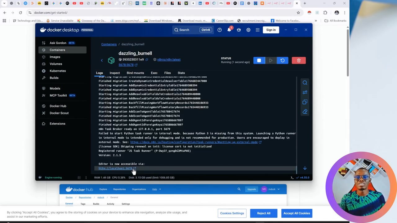This screenshot has width=397, height=223.
Task: Jump to bottom of logs arrow
Action: point(305,168)
